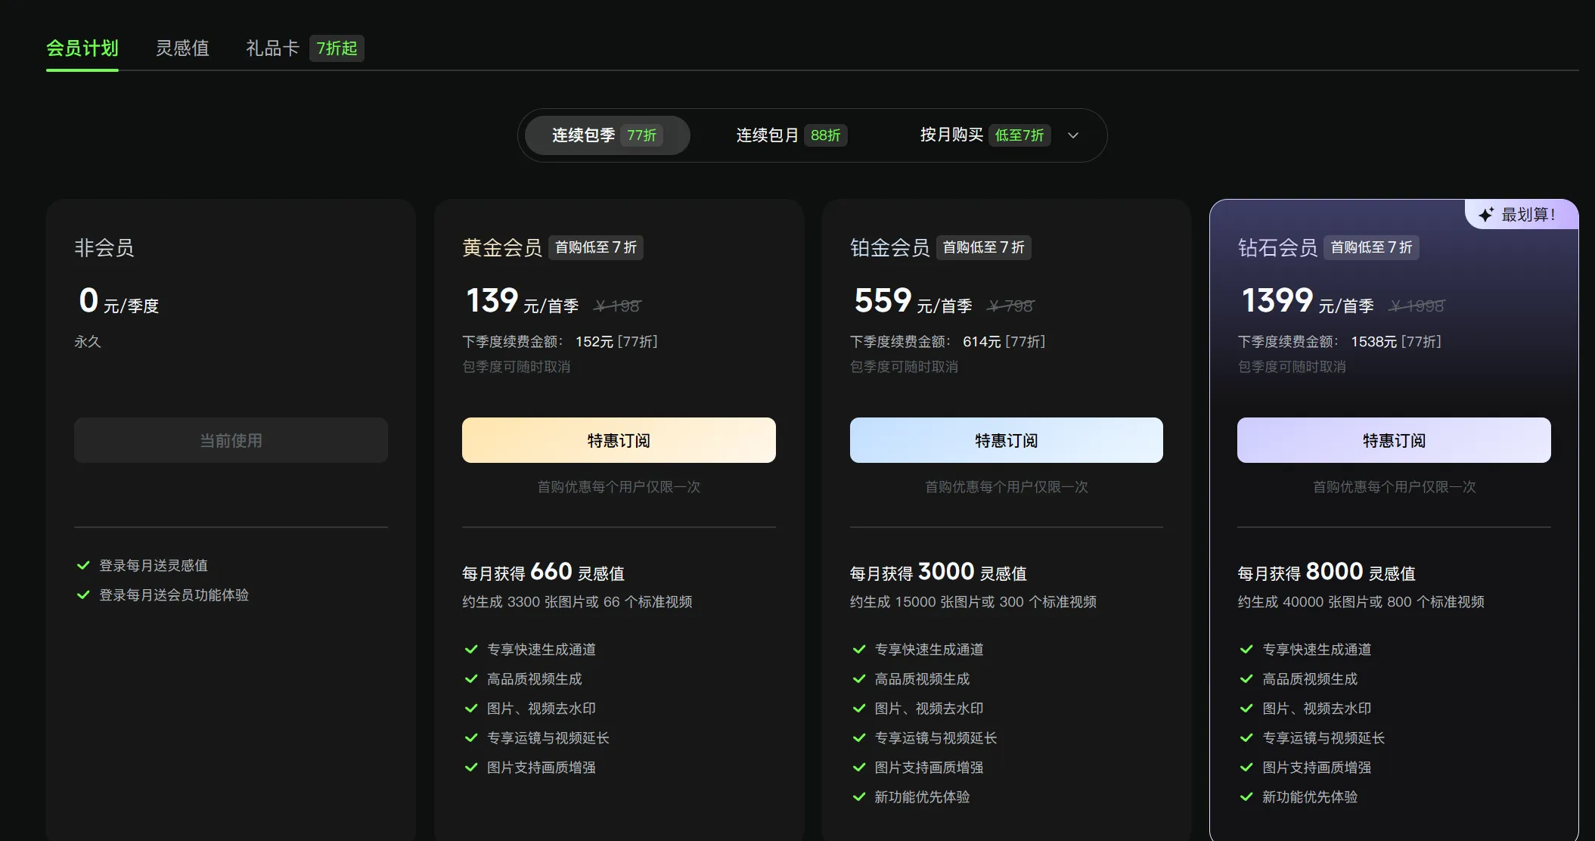
Task: Click the 88折 badge on 连续包月
Action: pyautogui.click(x=826, y=135)
